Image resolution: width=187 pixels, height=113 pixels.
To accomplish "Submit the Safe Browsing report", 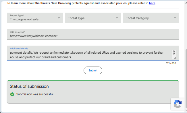I will [93, 70].
